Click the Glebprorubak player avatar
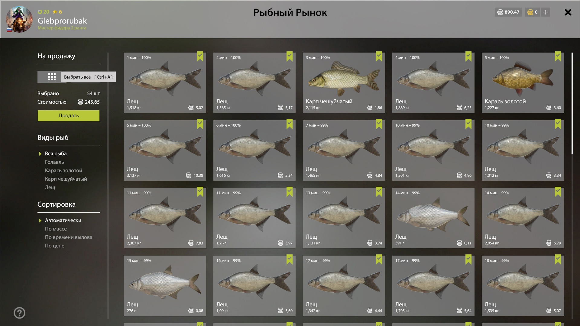Screen dimensions: 580x326 19,19
